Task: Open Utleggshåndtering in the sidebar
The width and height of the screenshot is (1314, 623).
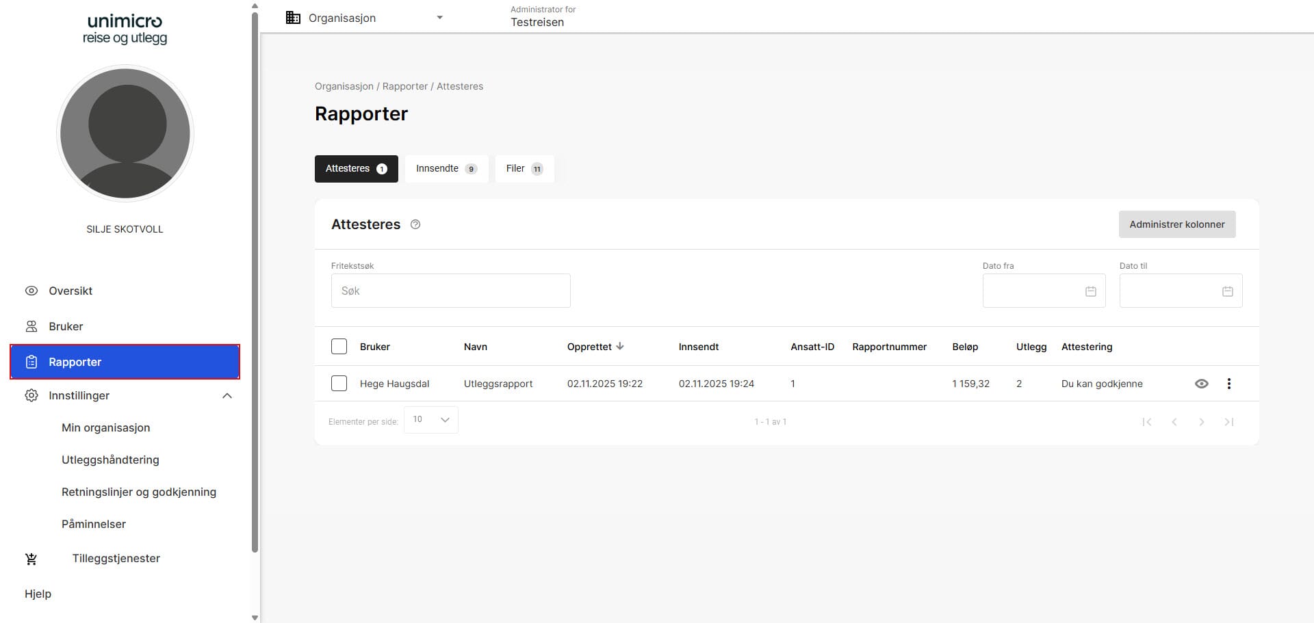Action: (110, 460)
